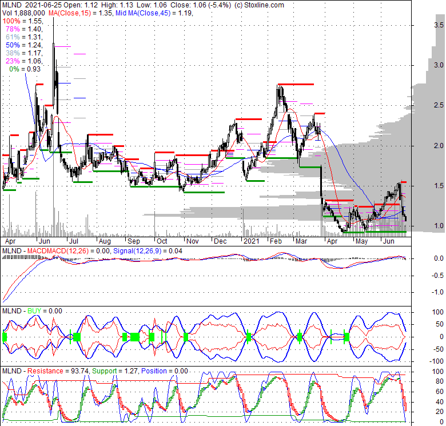Click the Apr 2020 month label on axis
Viewport: 446px width, 426px height.
[x=10, y=241]
